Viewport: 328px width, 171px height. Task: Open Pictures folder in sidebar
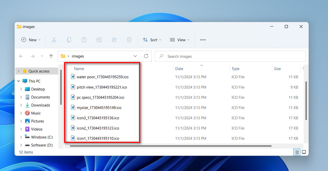point(37,121)
